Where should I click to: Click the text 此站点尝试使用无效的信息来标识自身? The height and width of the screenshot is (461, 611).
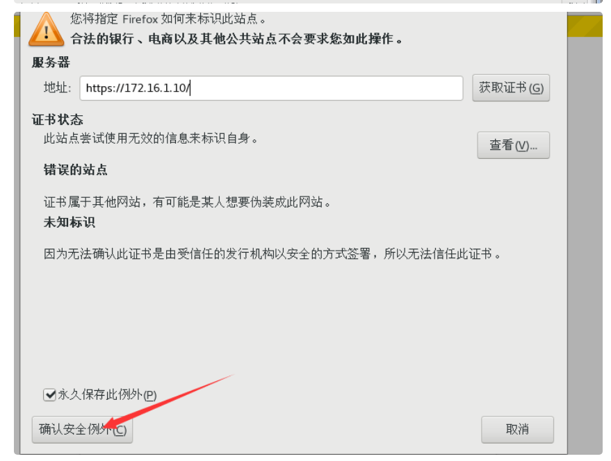coord(150,138)
